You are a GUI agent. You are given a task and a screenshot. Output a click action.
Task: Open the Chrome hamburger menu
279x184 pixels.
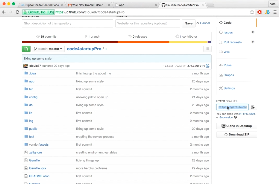pos(275,12)
